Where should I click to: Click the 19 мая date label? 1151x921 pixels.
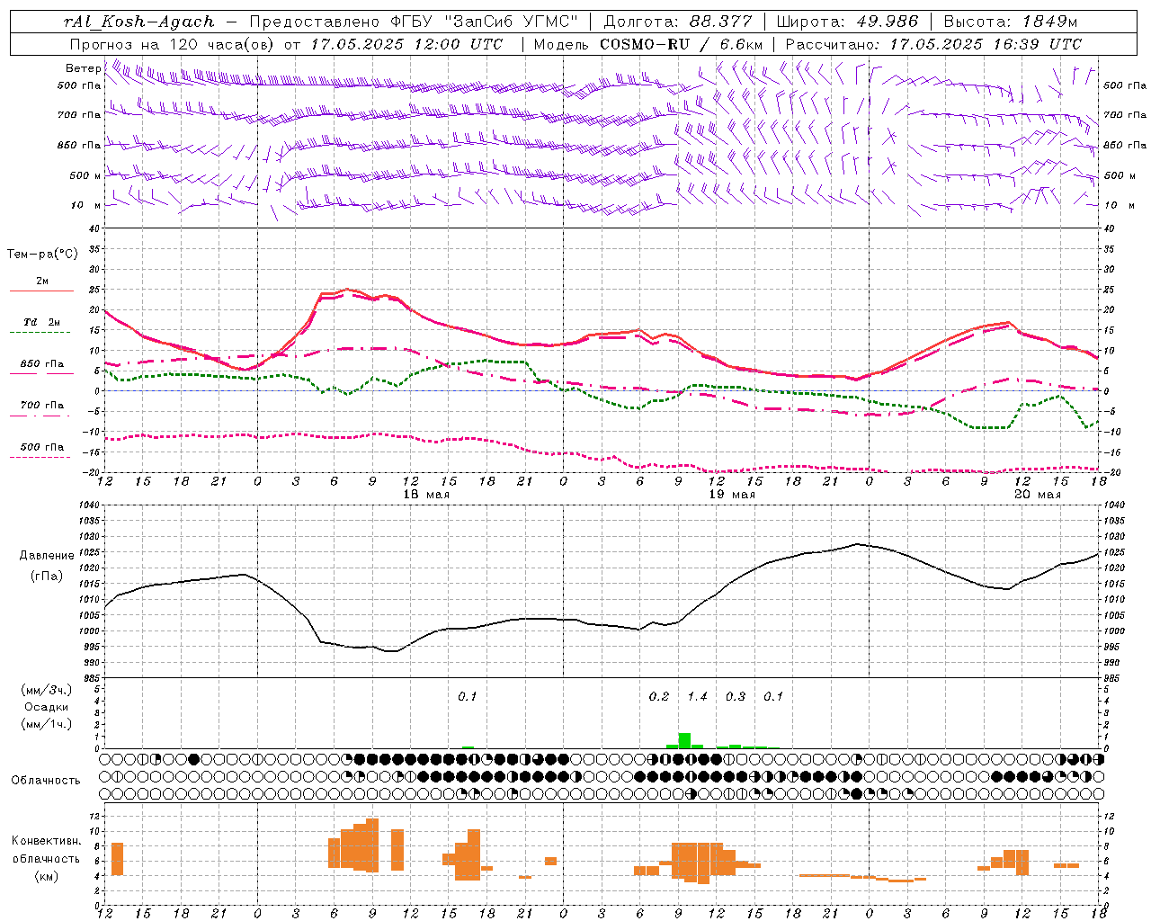click(x=732, y=495)
